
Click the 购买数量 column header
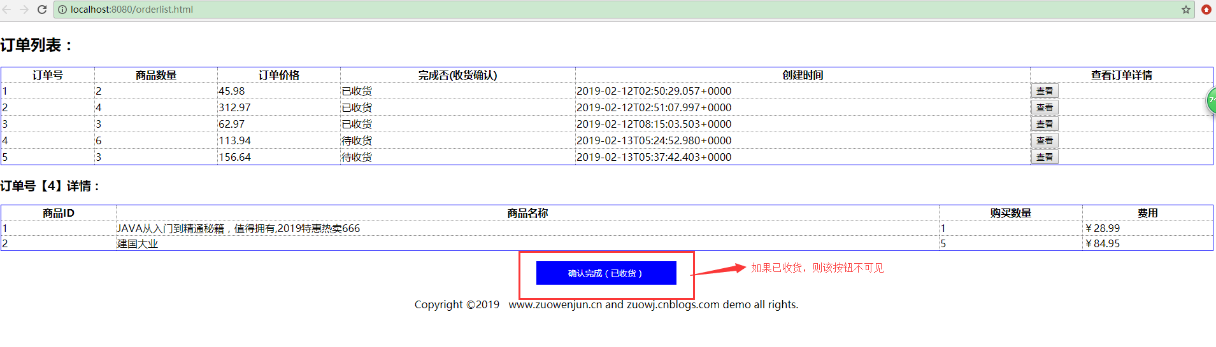1011,213
